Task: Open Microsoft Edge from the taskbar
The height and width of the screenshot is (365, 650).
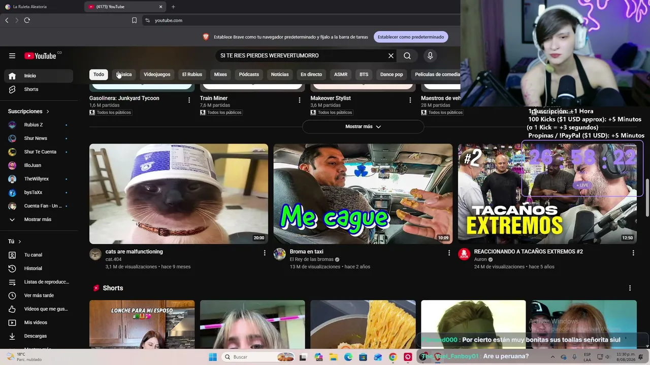Action: 348,357
